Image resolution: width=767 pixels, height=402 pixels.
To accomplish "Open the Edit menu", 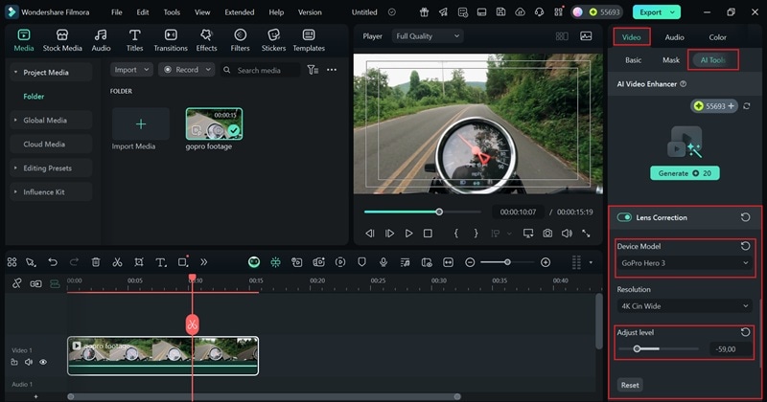I will (142, 12).
